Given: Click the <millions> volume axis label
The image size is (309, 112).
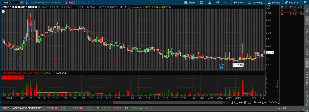Looking at the screenshot, I should pos(277,86).
